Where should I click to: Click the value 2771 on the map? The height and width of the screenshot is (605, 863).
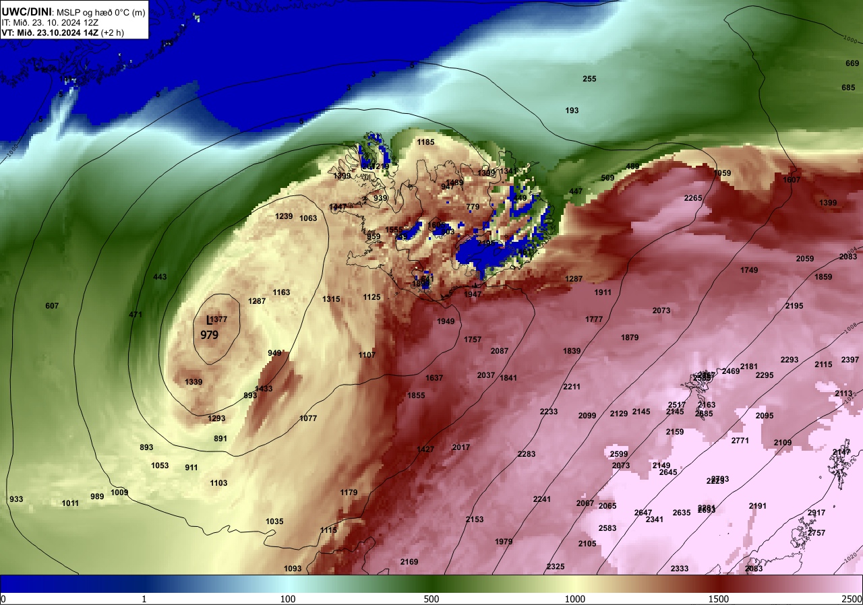[x=740, y=441]
